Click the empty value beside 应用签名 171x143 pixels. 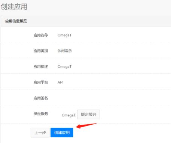[x=87, y=98]
